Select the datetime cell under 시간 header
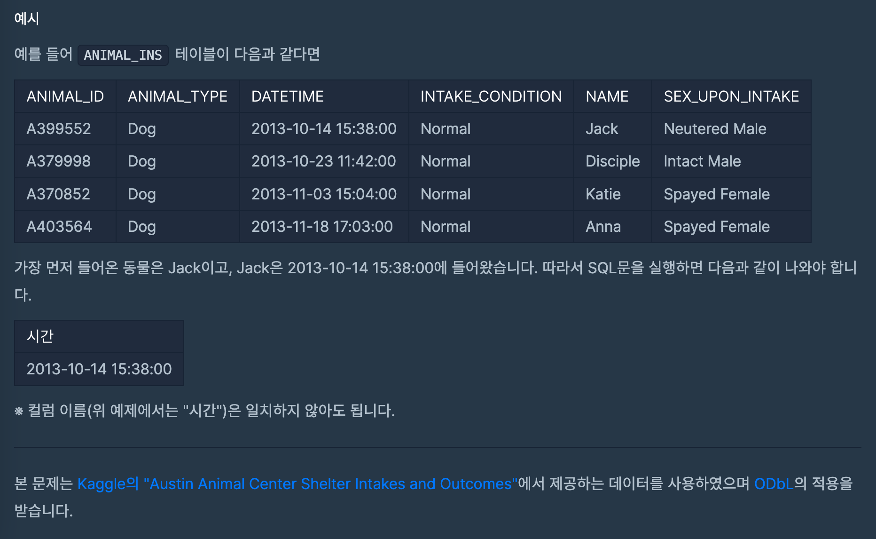 99,369
